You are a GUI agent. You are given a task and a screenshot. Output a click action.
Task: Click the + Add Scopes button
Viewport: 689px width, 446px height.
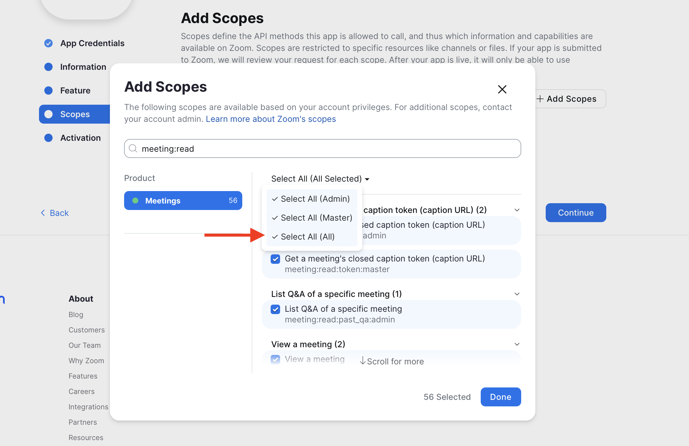[x=571, y=99]
